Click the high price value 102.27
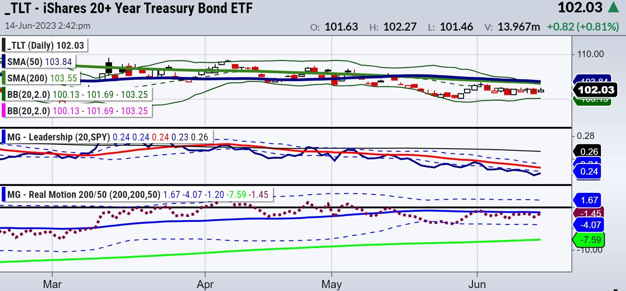 [x=400, y=27]
